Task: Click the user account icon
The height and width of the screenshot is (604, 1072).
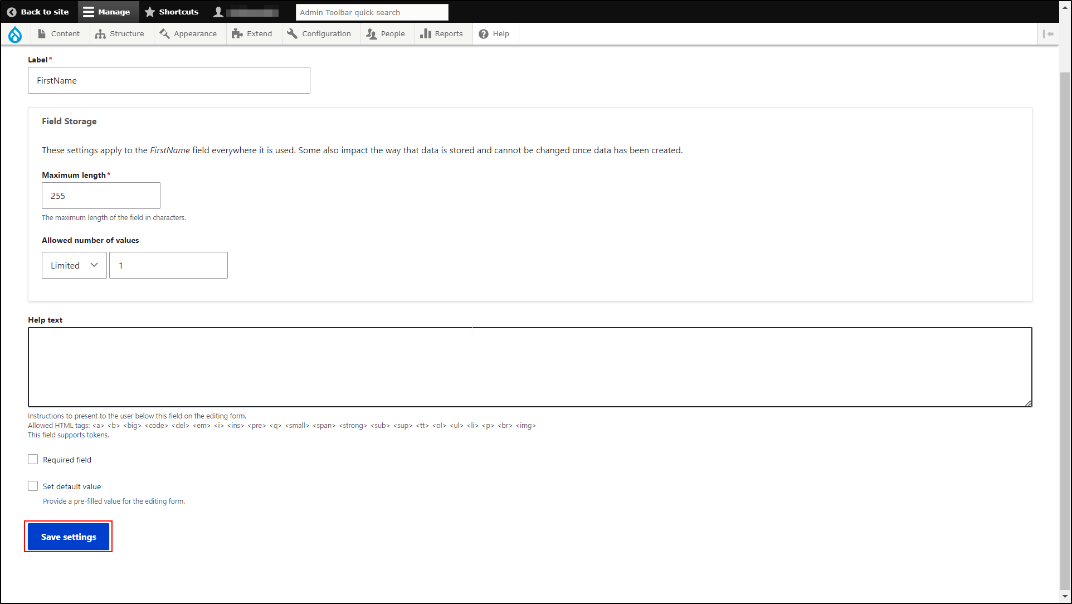Action: tap(218, 12)
